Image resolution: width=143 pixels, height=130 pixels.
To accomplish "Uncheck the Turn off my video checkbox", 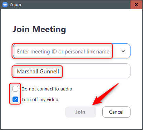I will pos(15,99).
